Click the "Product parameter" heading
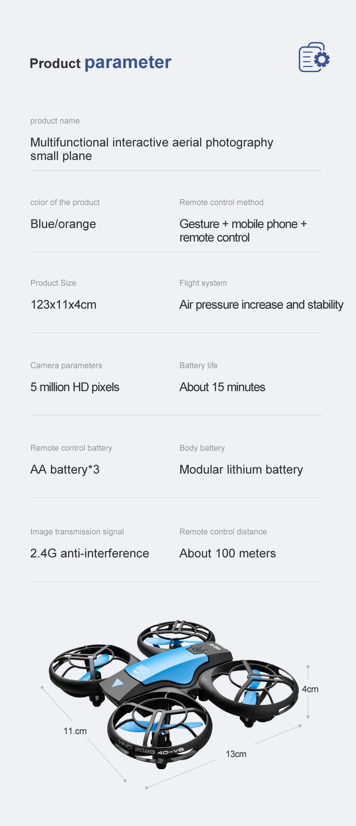The height and width of the screenshot is (826, 356). [x=100, y=63]
